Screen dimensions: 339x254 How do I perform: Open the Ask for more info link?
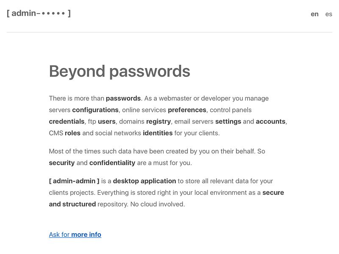[75, 235]
